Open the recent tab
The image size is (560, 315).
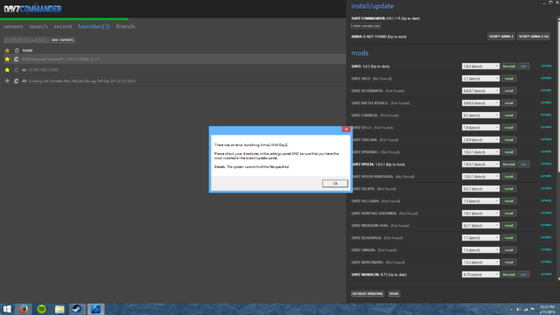tap(63, 26)
